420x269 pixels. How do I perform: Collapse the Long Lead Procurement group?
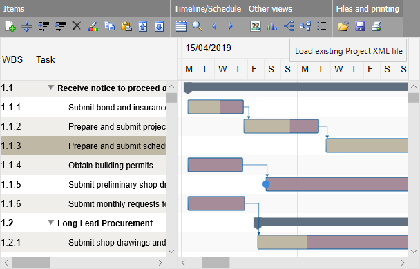(51, 223)
